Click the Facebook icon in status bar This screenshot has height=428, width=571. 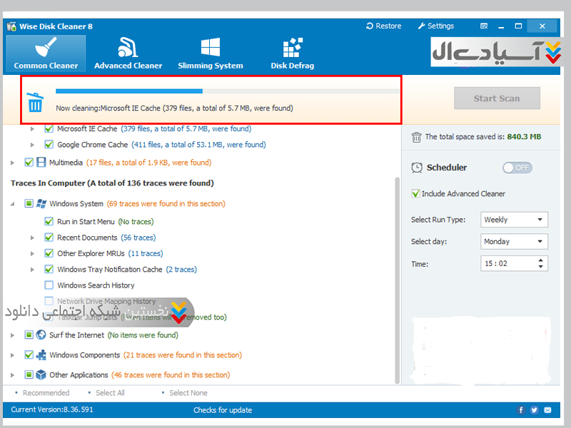point(522,410)
